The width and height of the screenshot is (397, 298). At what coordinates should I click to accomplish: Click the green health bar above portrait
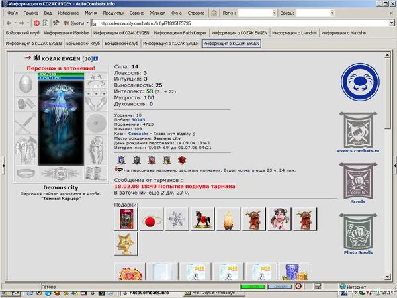(61, 74)
